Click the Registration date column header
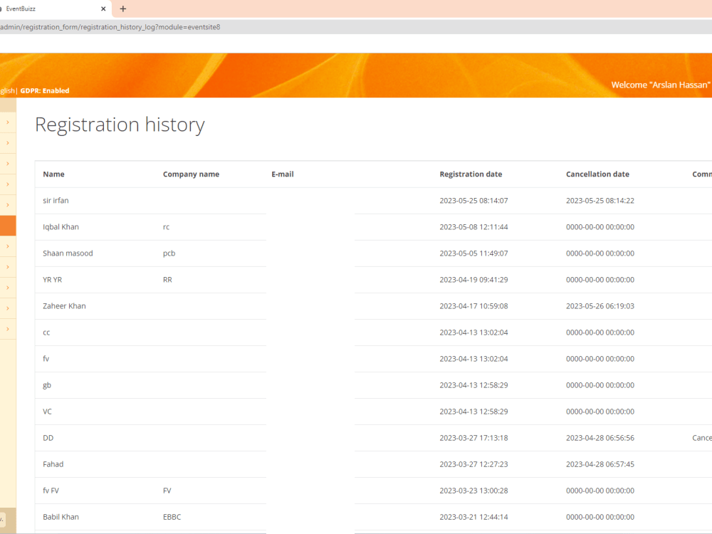This screenshot has height=534, width=712. pyautogui.click(x=471, y=174)
